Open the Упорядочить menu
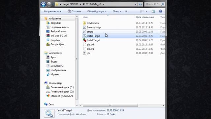 coord(52,11)
